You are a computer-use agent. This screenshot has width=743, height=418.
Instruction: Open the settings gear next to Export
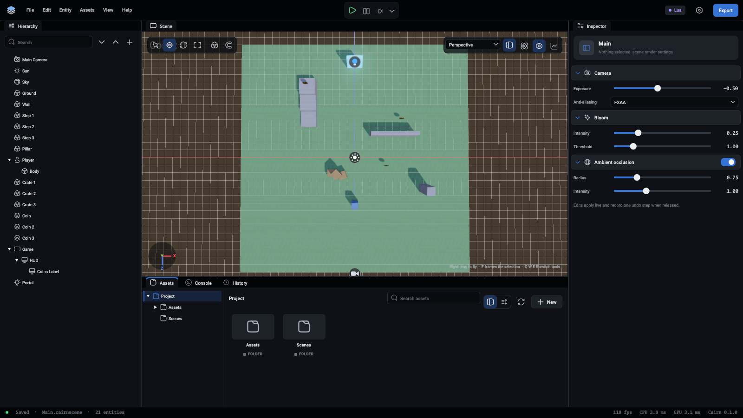[699, 10]
